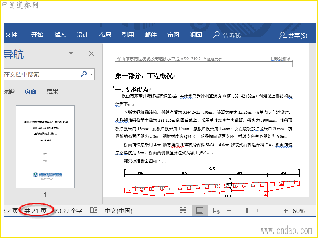
Task: Switch to 标题 tab in navigation pane
Action: coord(9,92)
